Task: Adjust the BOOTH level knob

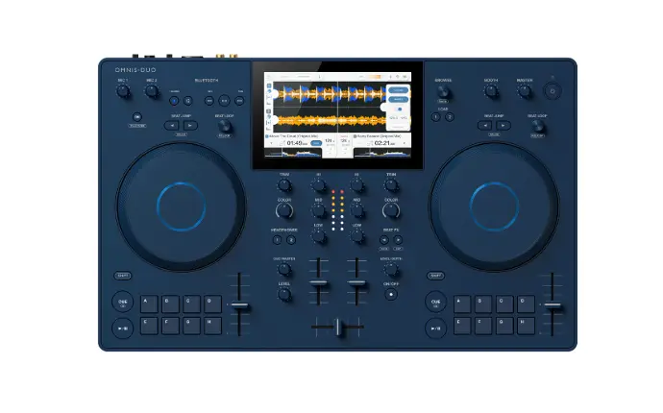Action: 491,91
